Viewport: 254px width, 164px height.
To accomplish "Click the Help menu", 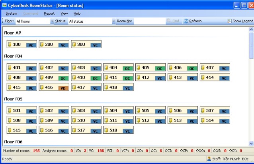I will (x=77, y=13).
